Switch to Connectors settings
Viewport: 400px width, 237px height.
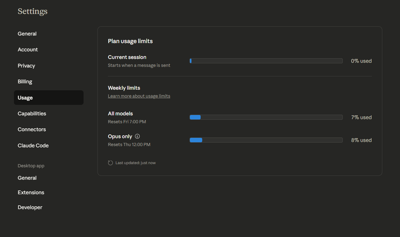32,129
